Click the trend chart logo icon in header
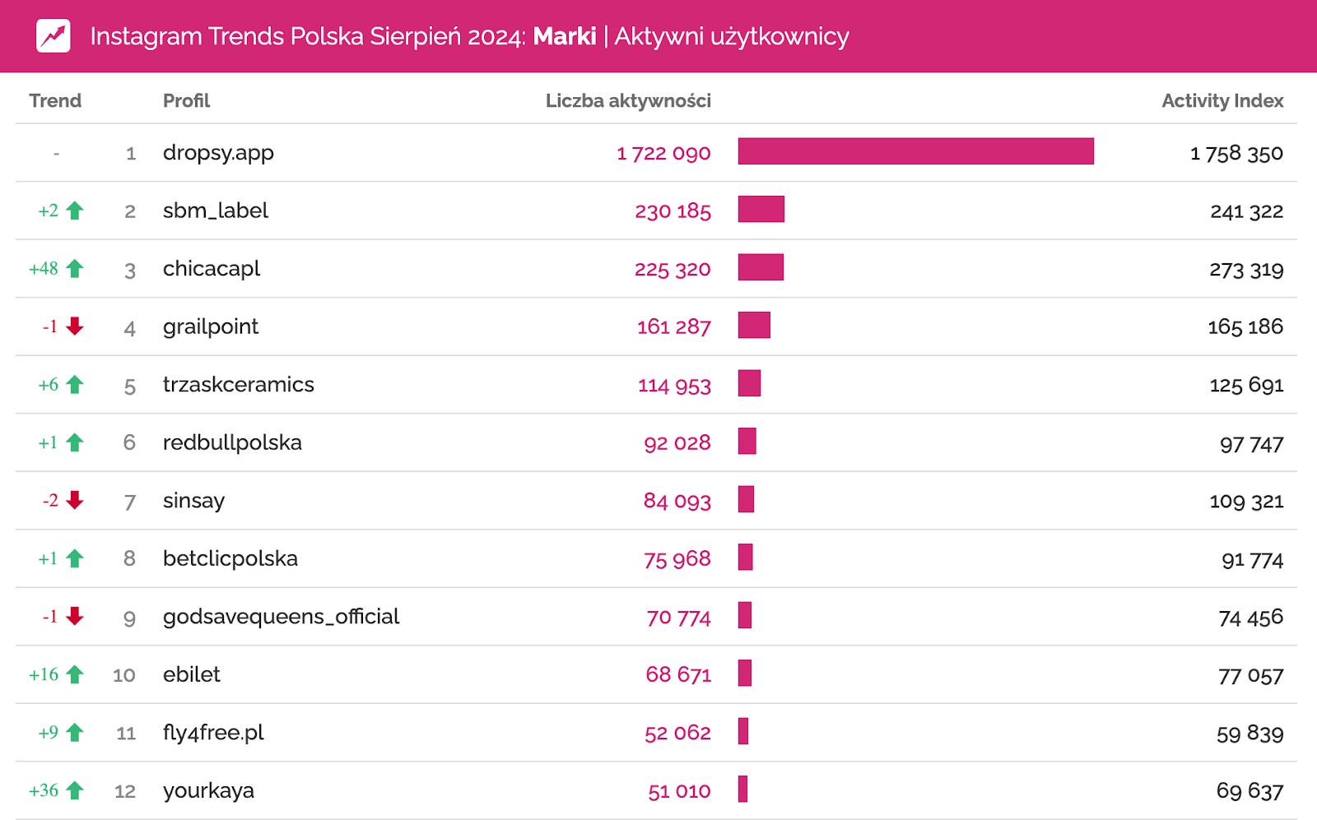 54,36
